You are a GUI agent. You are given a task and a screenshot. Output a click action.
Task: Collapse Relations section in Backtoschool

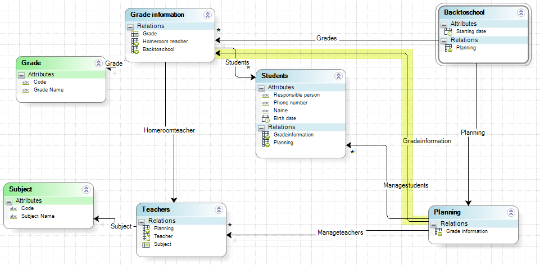444,40
